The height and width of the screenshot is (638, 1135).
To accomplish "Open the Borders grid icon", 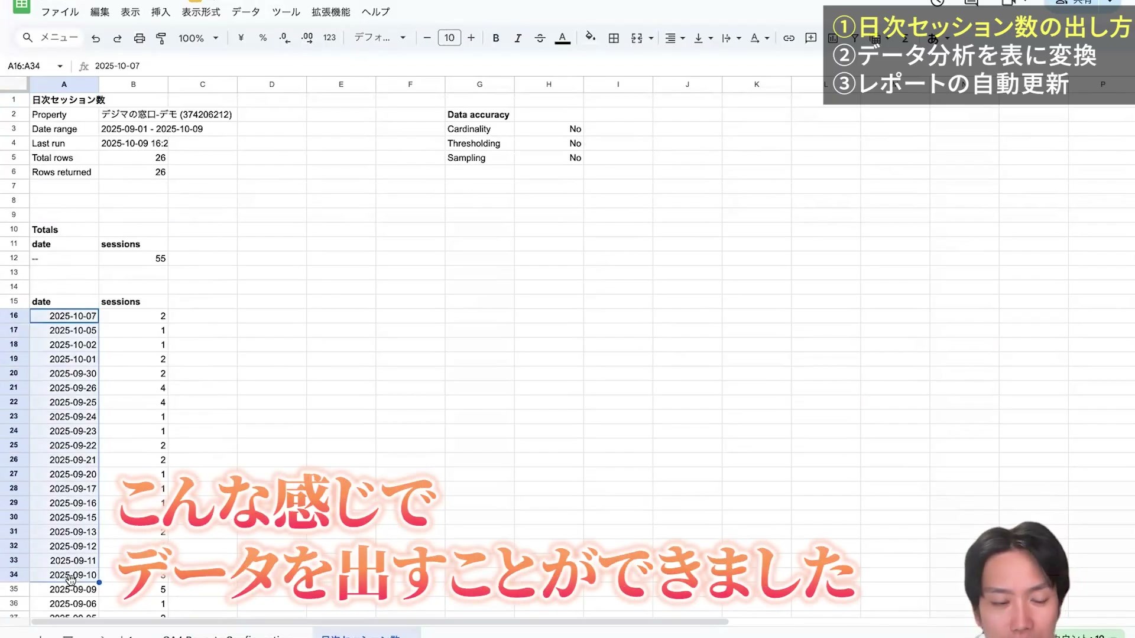I will (x=614, y=38).
